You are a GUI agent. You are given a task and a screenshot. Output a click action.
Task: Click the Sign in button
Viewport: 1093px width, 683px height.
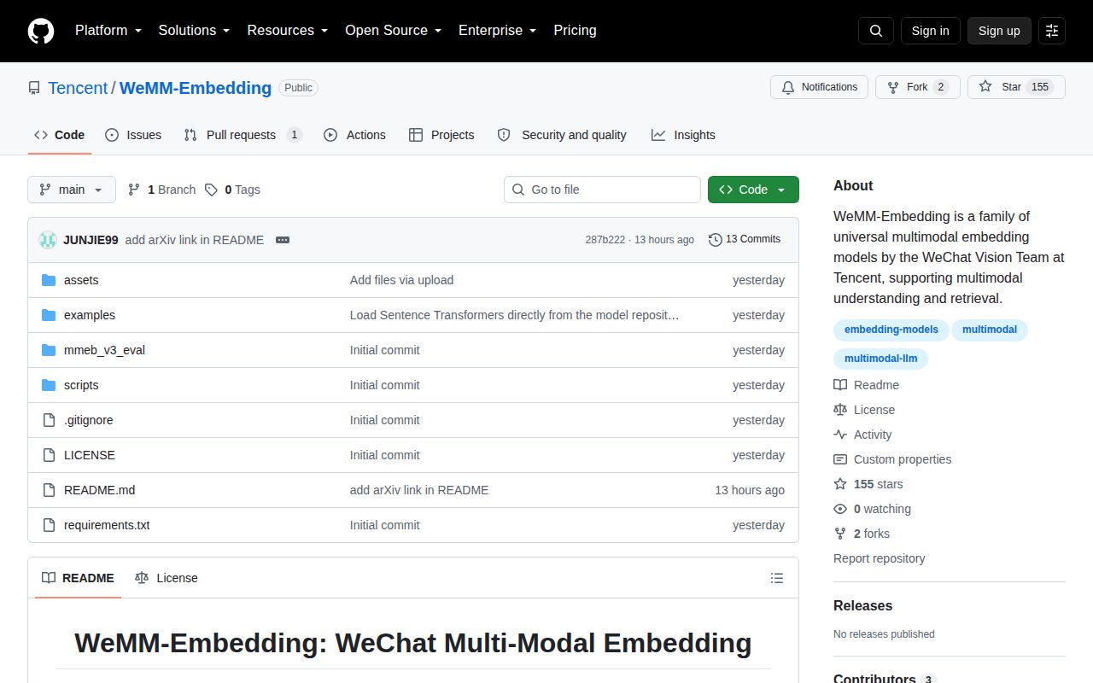(930, 31)
